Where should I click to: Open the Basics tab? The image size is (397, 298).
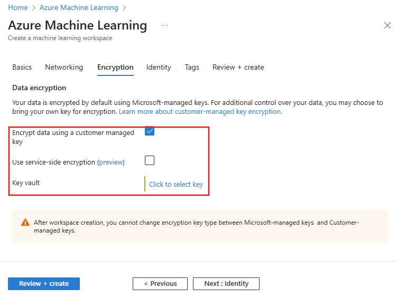(22, 68)
